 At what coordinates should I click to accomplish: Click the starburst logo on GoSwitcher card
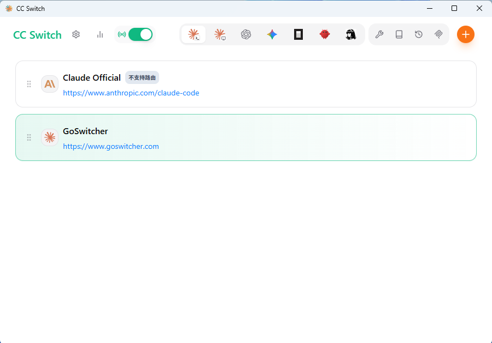[x=50, y=137]
